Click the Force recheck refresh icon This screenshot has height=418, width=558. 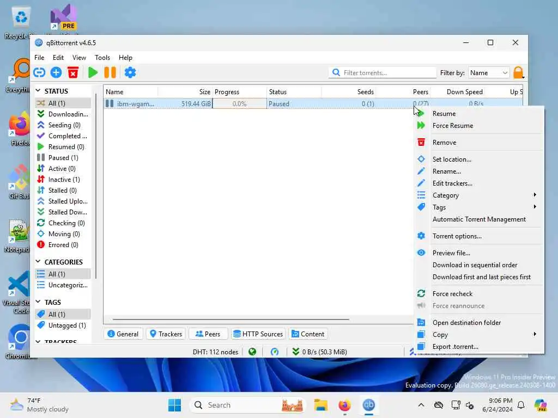[x=421, y=293]
